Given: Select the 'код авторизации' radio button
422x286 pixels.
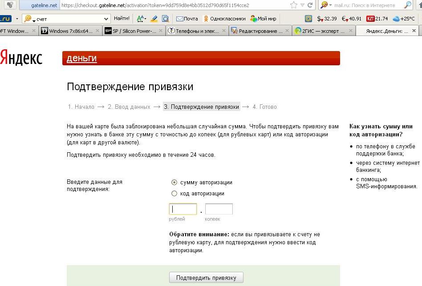Looking at the screenshot, I should (x=174, y=193).
